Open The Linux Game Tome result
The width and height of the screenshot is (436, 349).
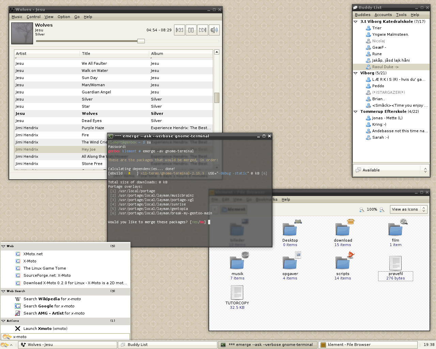pos(65,268)
